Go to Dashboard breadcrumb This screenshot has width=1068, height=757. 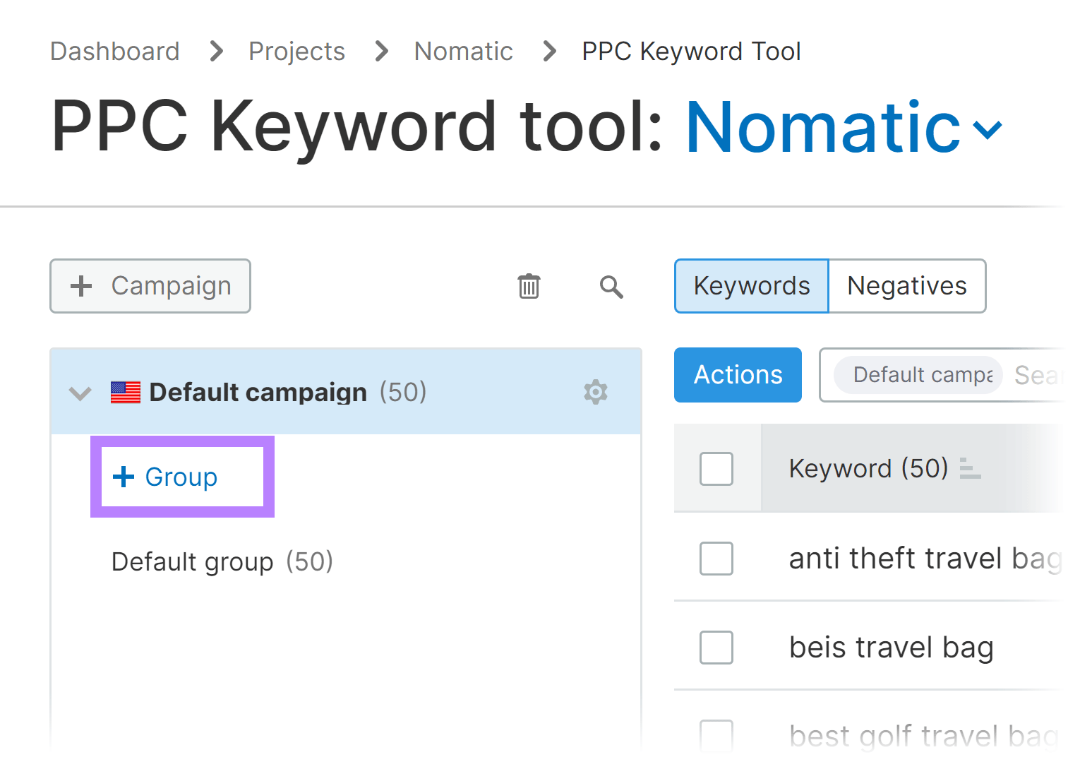click(x=115, y=52)
